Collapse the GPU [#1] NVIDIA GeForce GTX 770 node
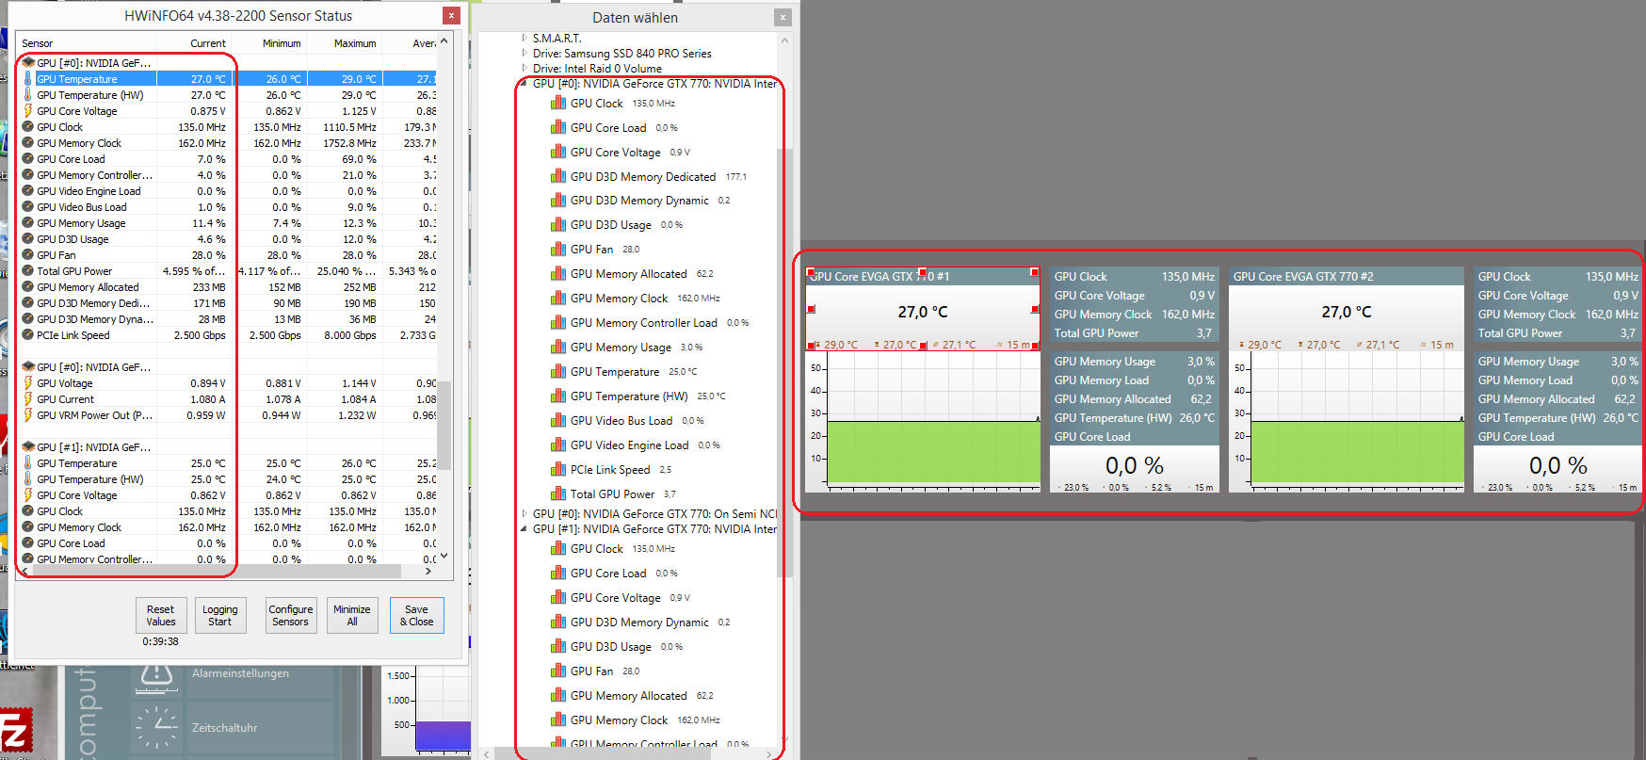Screen dimensions: 1646x760 point(524,529)
